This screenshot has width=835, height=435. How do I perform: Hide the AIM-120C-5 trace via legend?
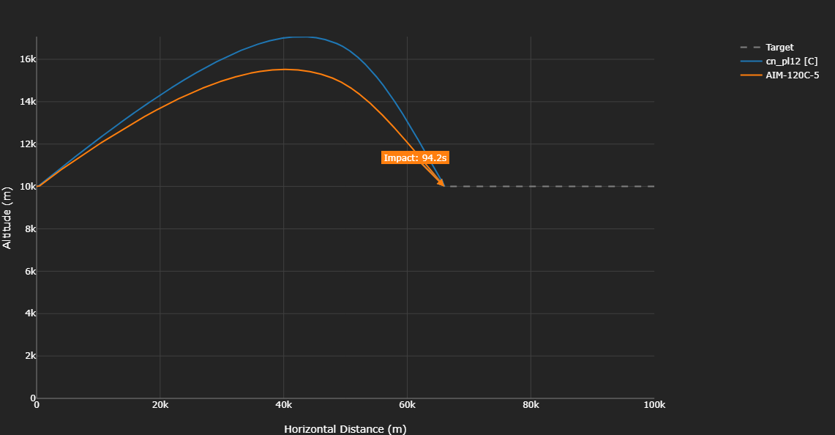[779, 75]
